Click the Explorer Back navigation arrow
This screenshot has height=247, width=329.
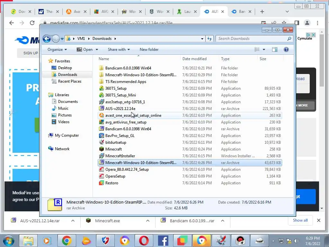click(47, 39)
